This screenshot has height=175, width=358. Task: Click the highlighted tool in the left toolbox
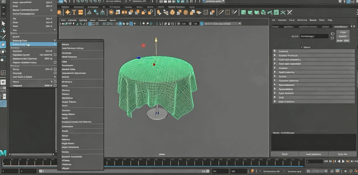tap(3, 44)
